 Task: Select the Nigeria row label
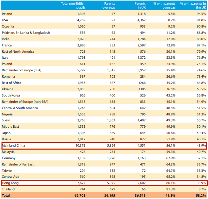(7, 114)
